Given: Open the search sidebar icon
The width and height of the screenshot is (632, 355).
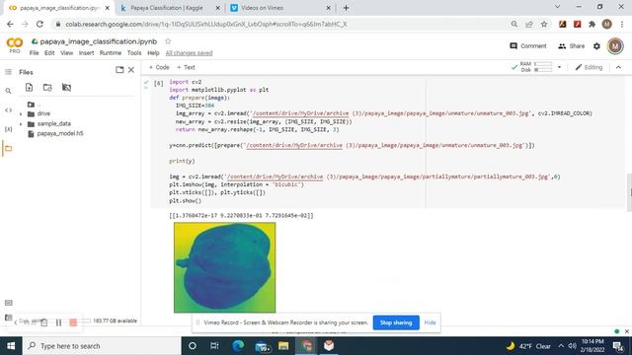Looking at the screenshot, I should 8,91.
